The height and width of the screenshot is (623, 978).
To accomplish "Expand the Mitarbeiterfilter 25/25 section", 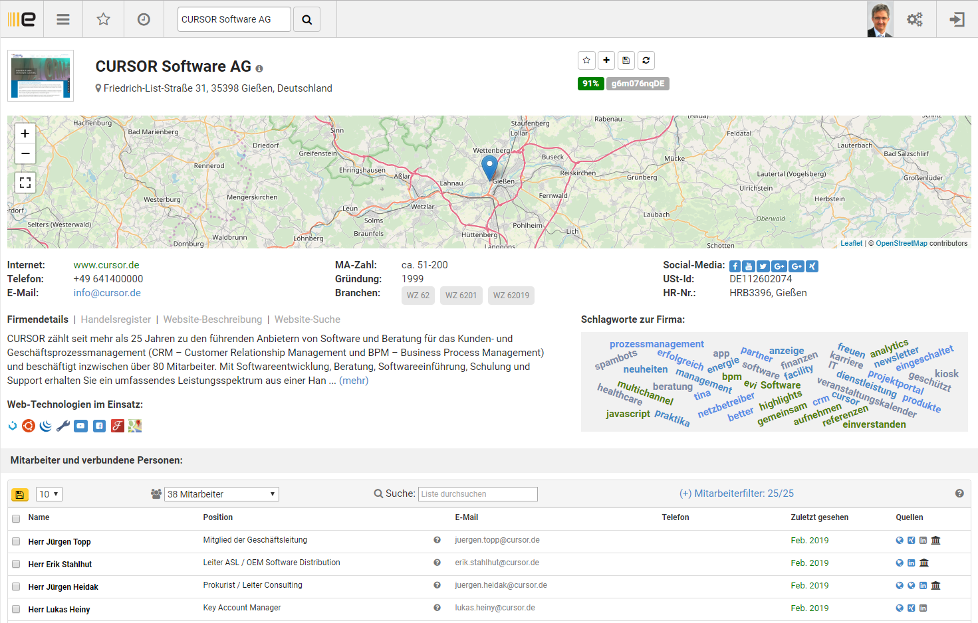I will (736, 493).
